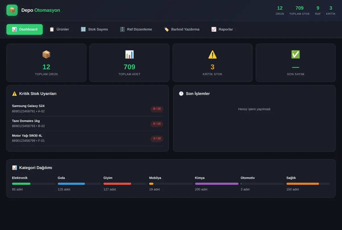Click the Depo Otomasyon title text
The image size is (342, 230).
(x=41, y=10)
